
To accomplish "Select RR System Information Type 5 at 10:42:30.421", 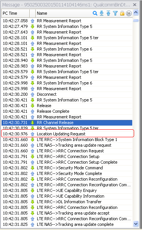I will click(x=67, y=100).
